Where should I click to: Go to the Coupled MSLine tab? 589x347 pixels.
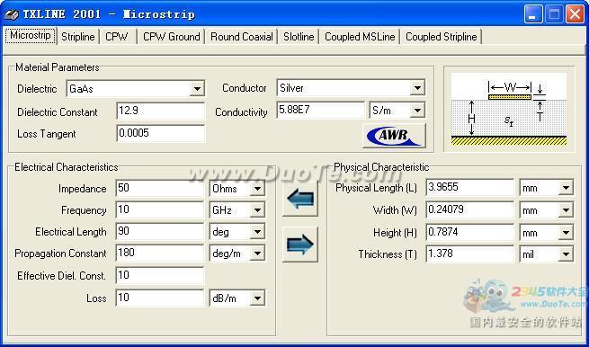[360, 37]
